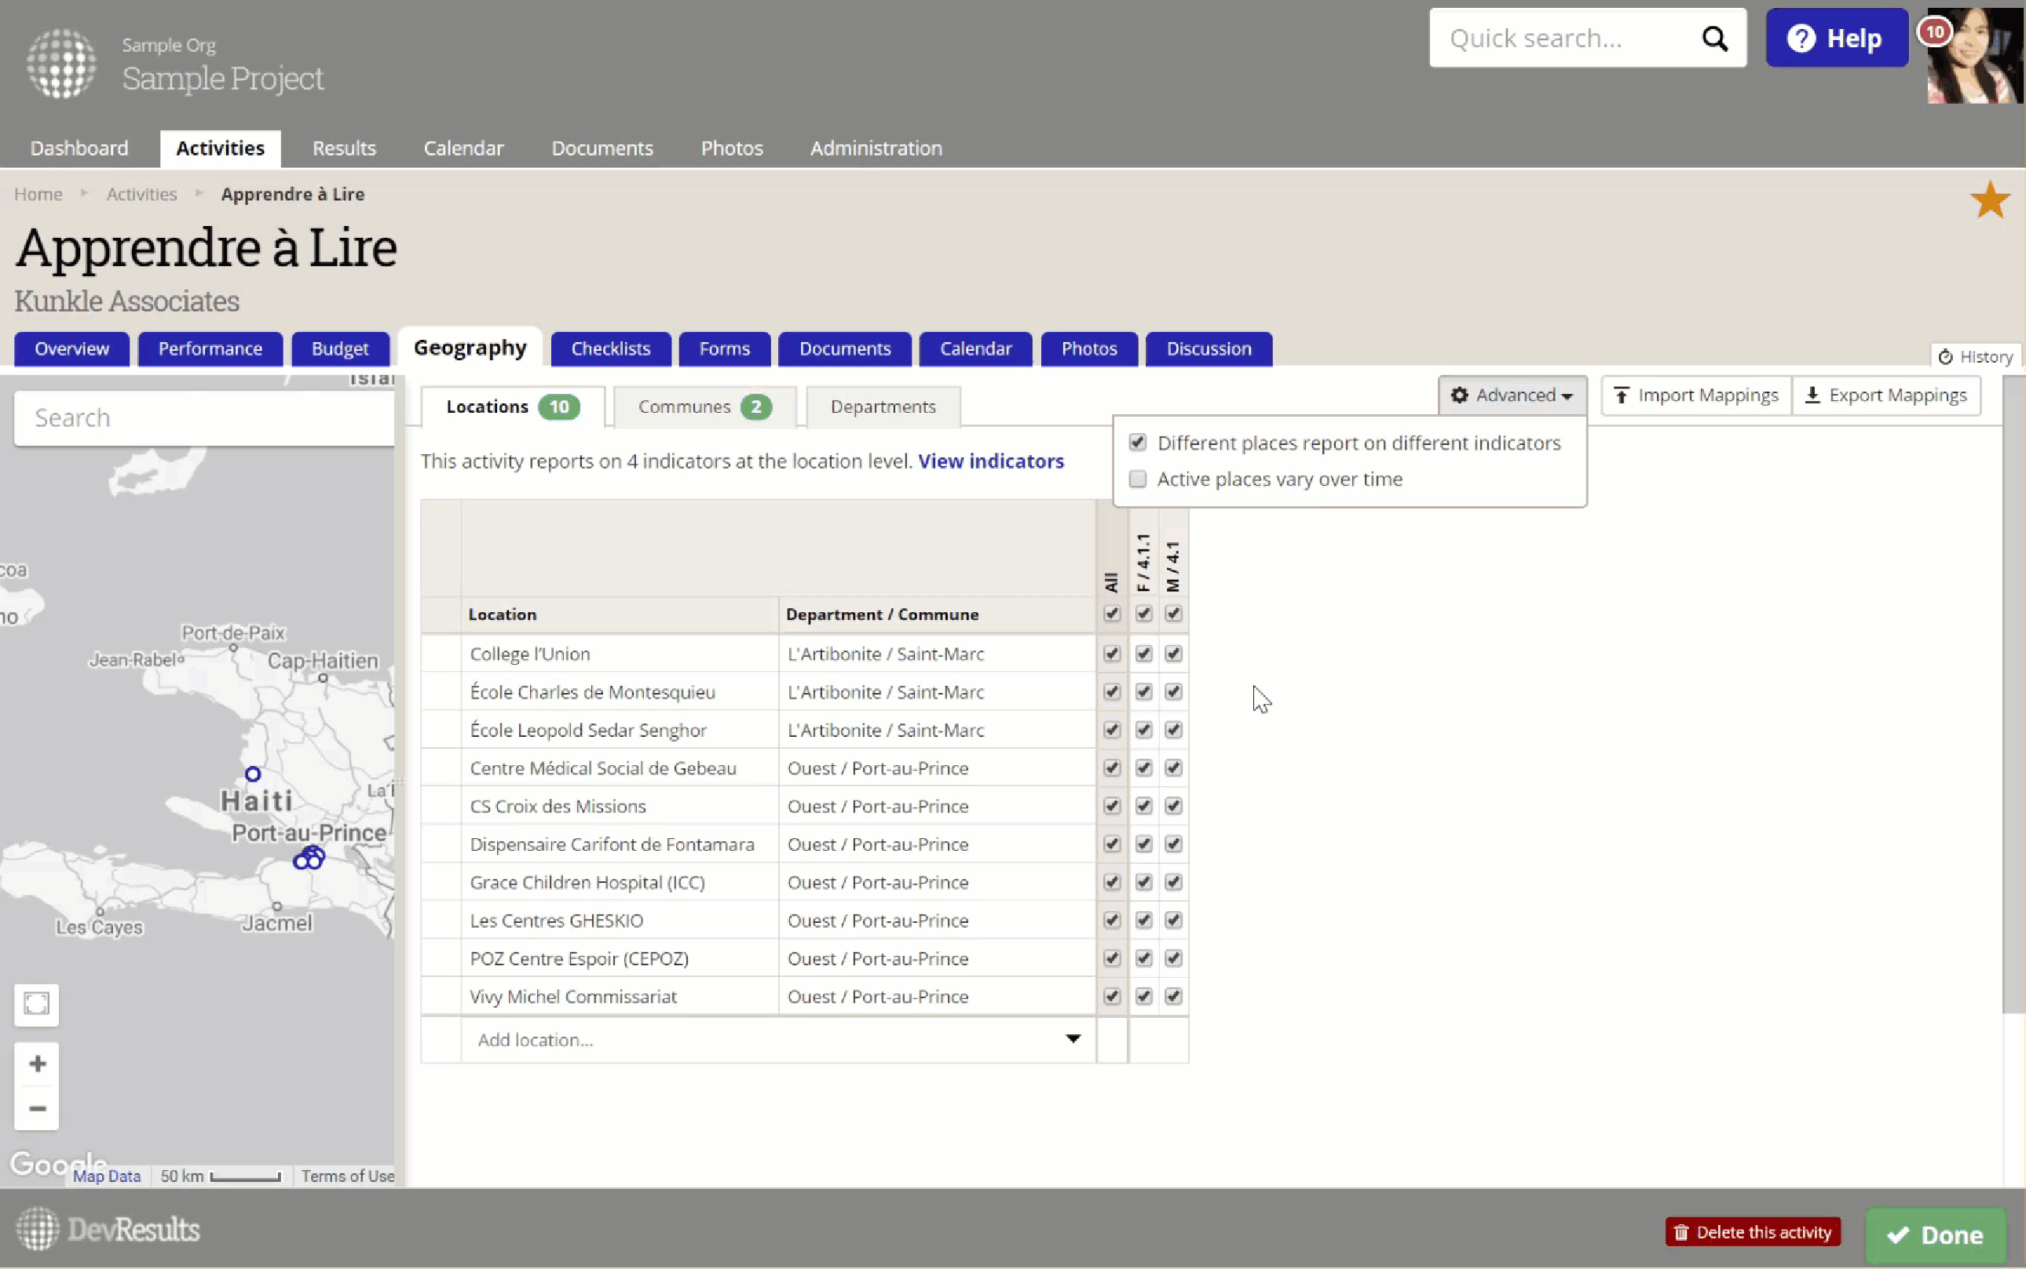
Task: Toggle the Advanced dropdown
Action: pos(1512,396)
